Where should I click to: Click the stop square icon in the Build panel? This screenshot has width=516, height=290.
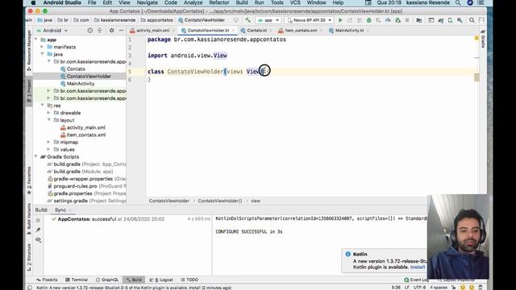(38, 220)
